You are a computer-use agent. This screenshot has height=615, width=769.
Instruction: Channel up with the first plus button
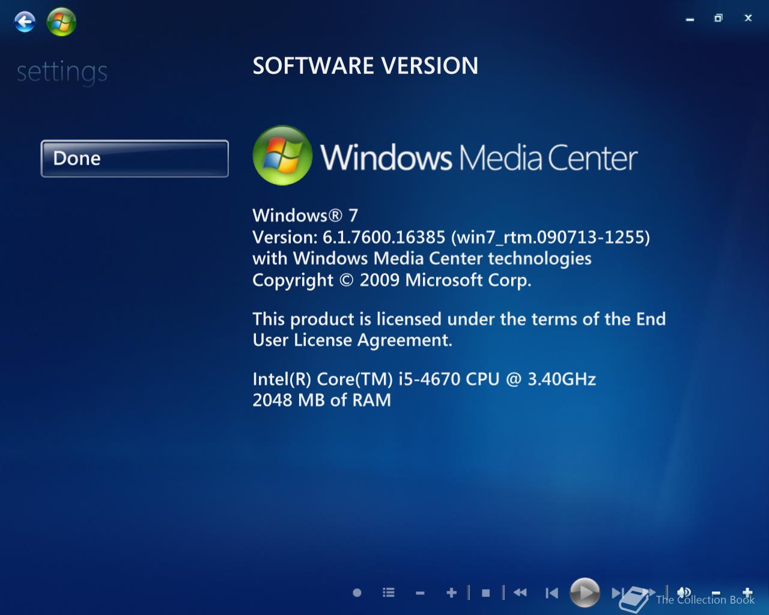tap(452, 593)
